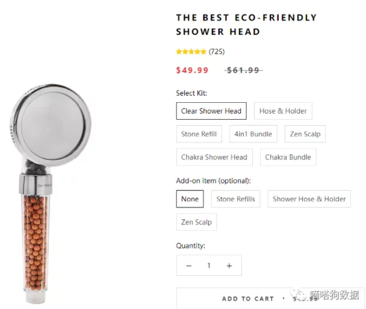The image size is (366, 309).
Task: Click the five-star rating icons
Action: point(191,52)
